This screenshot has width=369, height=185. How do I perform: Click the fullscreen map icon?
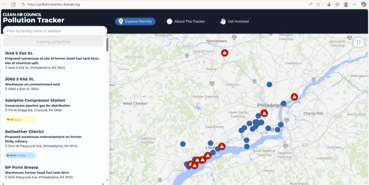pyautogui.click(x=358, y=42)
